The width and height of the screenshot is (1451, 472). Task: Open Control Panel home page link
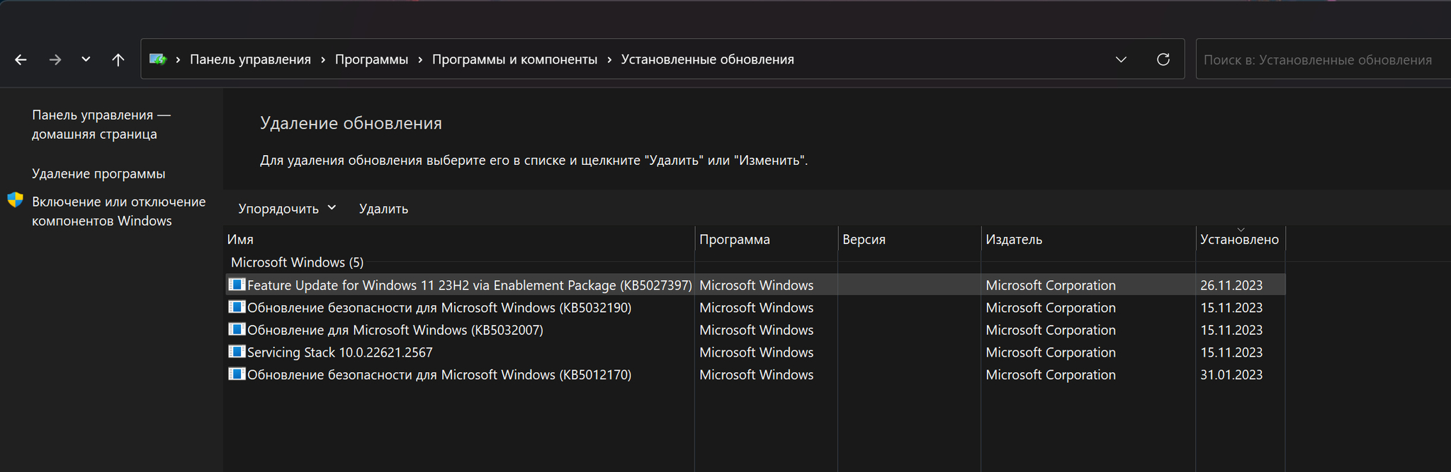(x=101, y=125)
